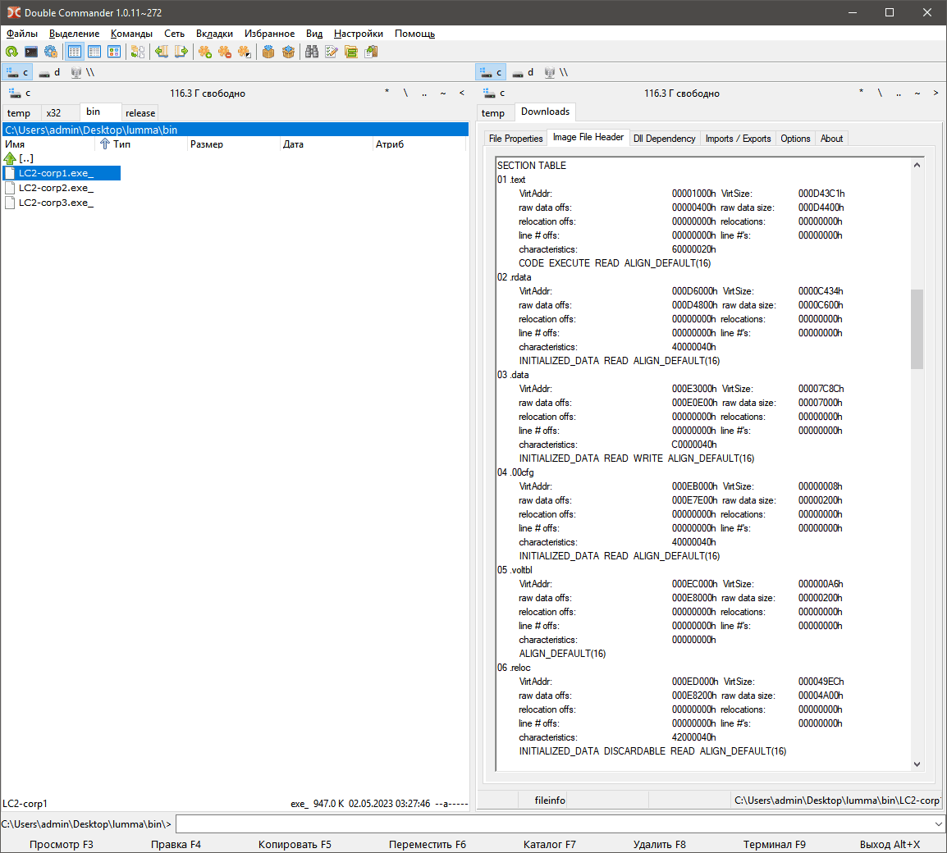Toggle the brief view mode button
The height and width of the screenshot is (853, 947).
75,52
